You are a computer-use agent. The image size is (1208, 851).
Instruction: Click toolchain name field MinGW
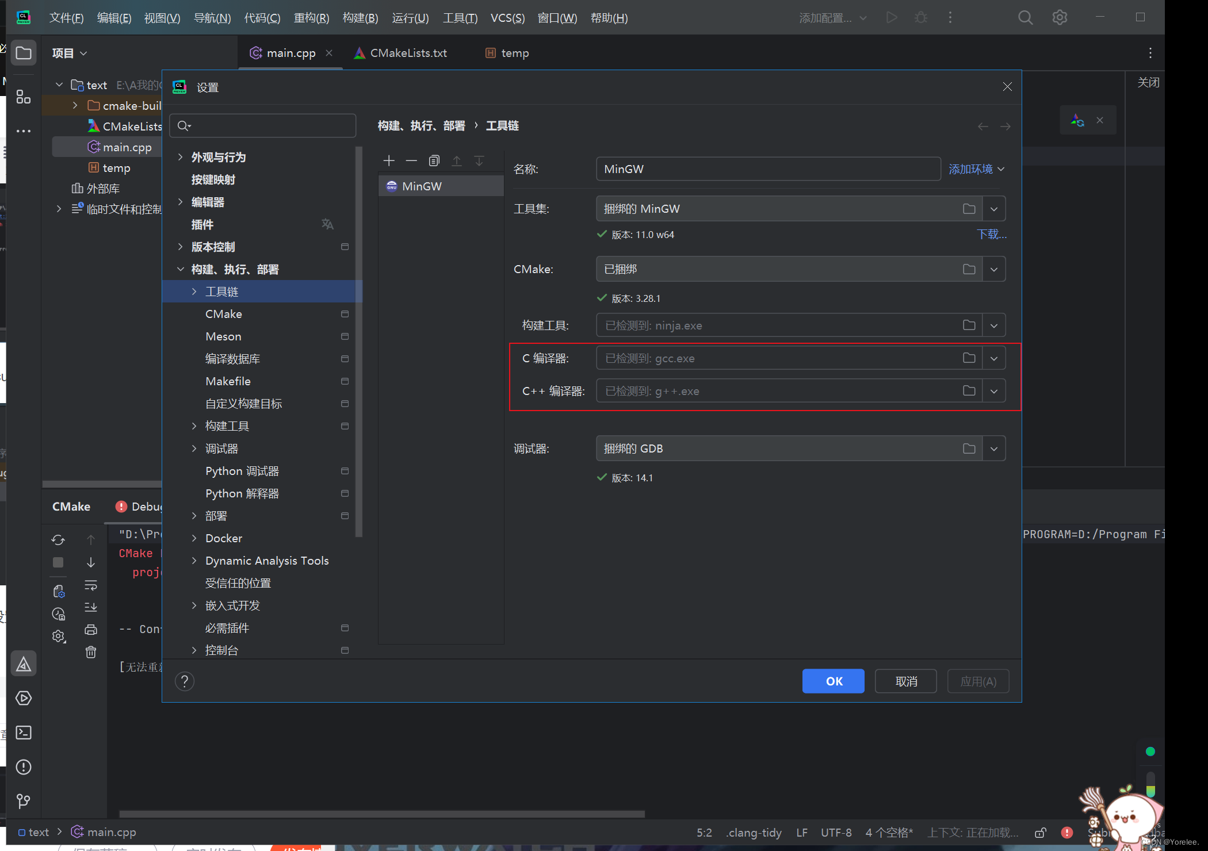tap(769, 169)
